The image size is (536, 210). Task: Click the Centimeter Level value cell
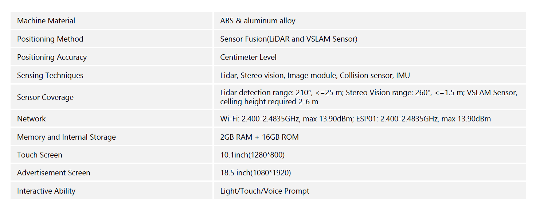click(x=248, y=57)
